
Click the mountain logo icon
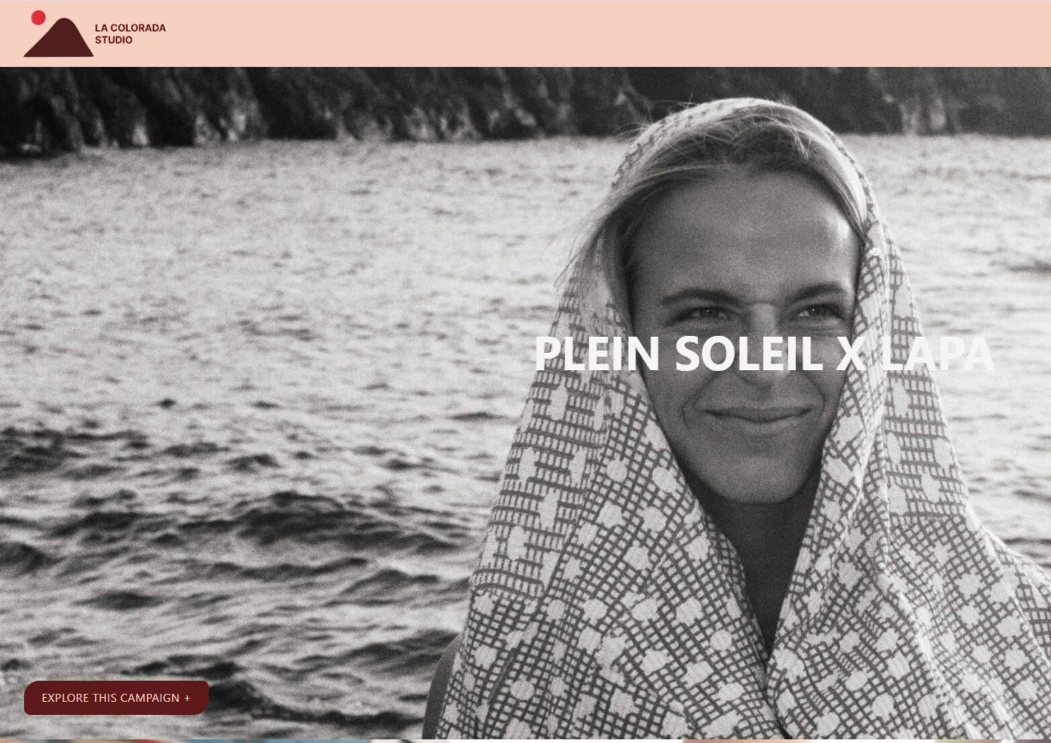point(58,37)
